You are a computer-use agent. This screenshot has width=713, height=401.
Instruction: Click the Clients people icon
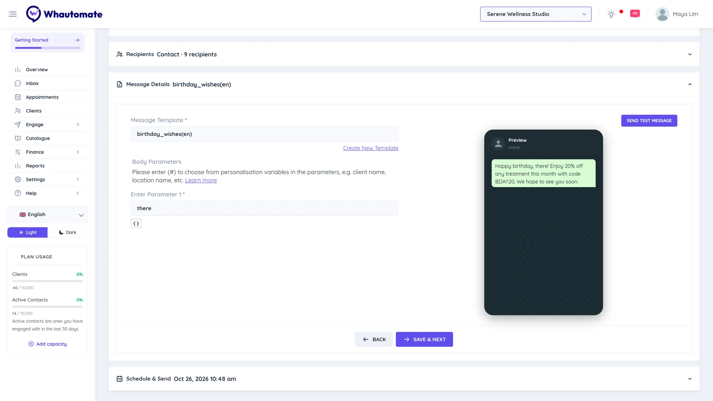coord(18,111)
